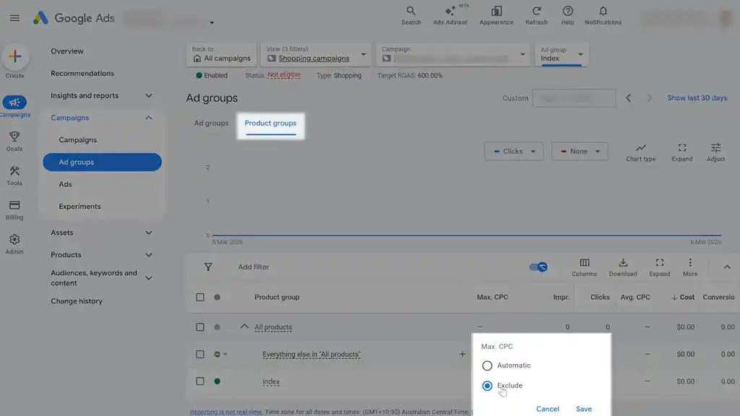Open Overview in the sidebar

click(x=67, y=51)
